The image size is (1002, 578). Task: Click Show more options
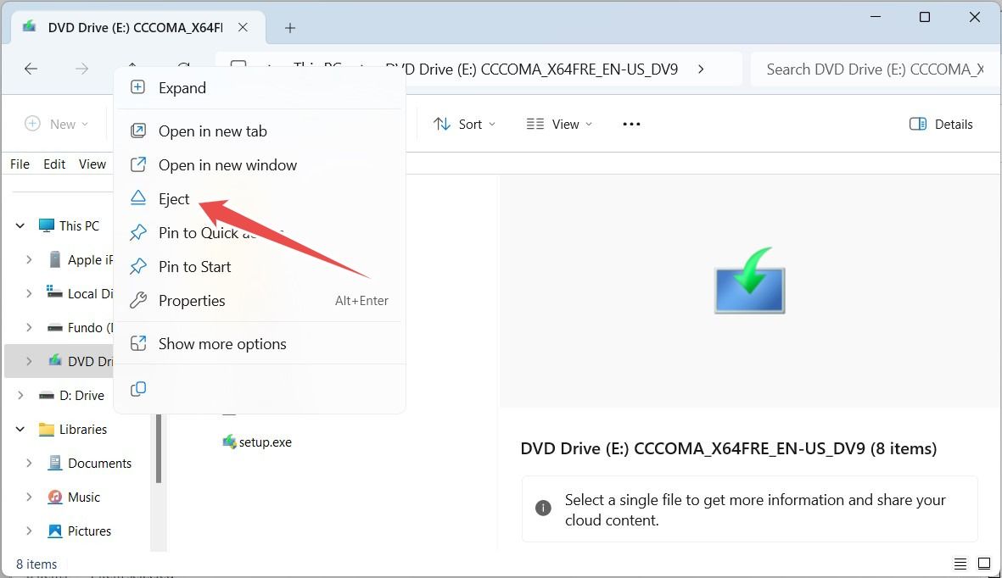click(222, 343)
